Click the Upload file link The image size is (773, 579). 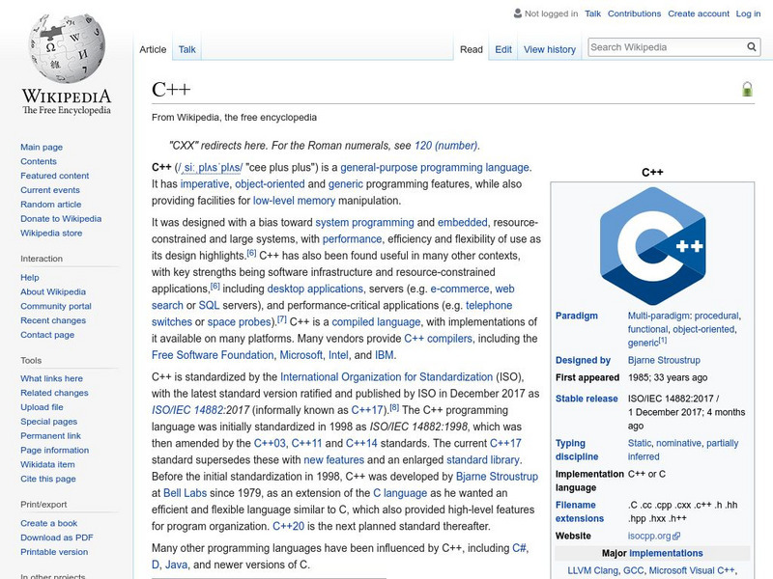pos(42,406)
